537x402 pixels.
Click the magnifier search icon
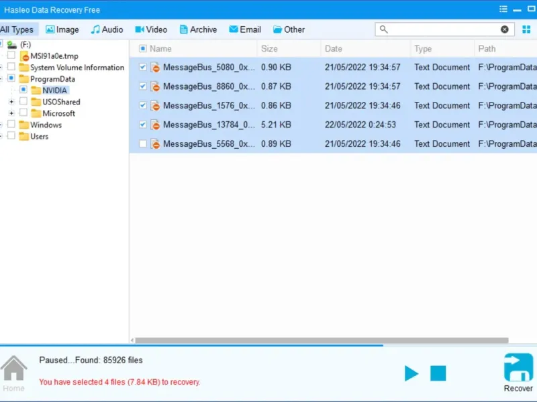click(383, 29)
